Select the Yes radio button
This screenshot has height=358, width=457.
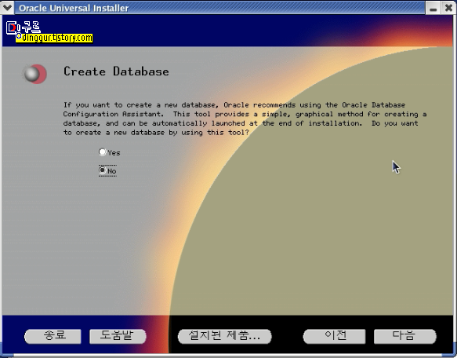point(103,152)
